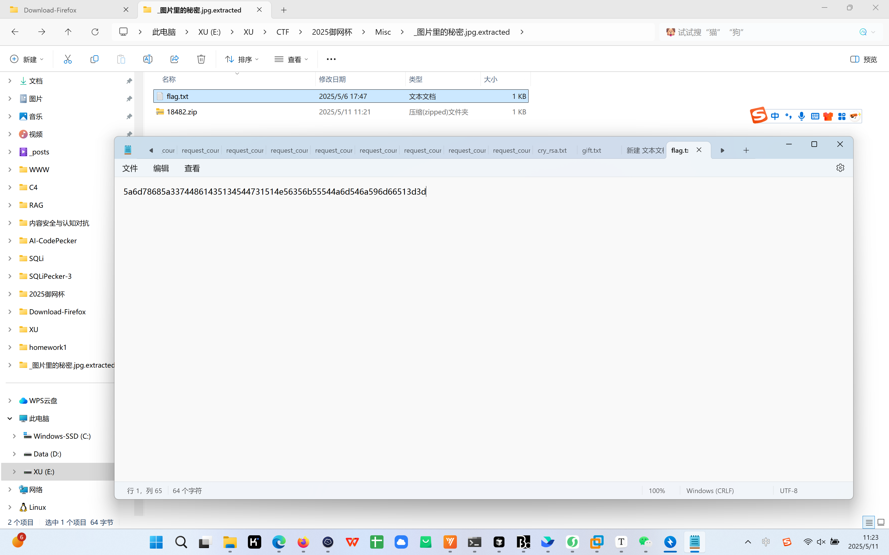Expand the Windows-SSD (C:) drive

click(x=14, y=436)
